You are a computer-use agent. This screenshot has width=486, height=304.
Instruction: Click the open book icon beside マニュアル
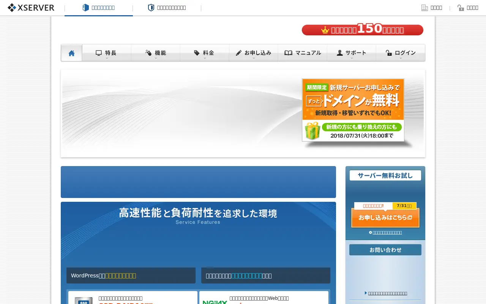point(288,53)
